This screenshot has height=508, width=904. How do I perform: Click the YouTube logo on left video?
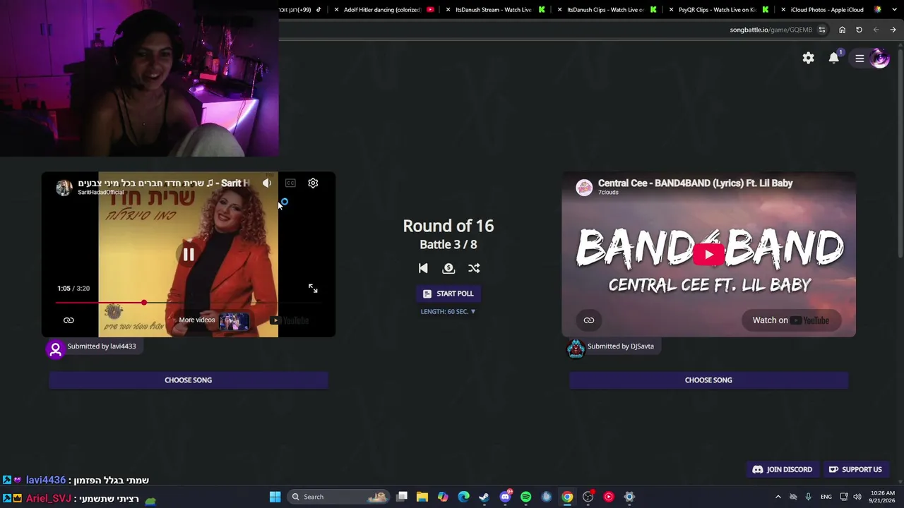290,320
